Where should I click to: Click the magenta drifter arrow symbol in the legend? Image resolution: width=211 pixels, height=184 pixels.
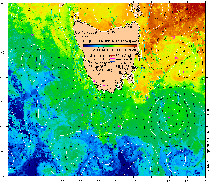click(94, 81)
